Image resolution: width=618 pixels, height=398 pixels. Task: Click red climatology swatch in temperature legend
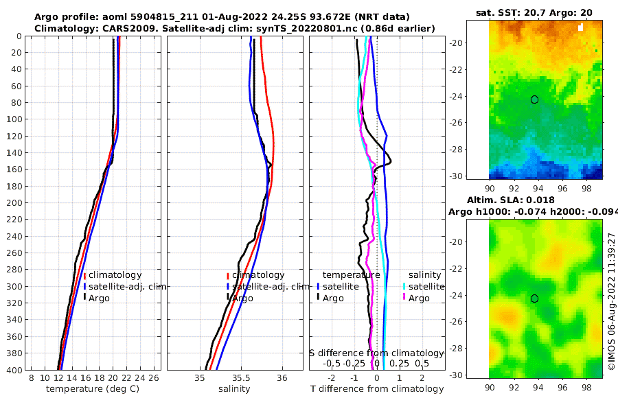tap(84, 275)
